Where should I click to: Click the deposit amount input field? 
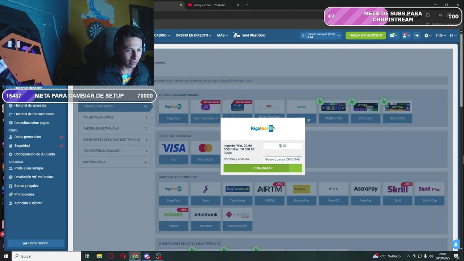pyautogui.click(x=282, y=146)
